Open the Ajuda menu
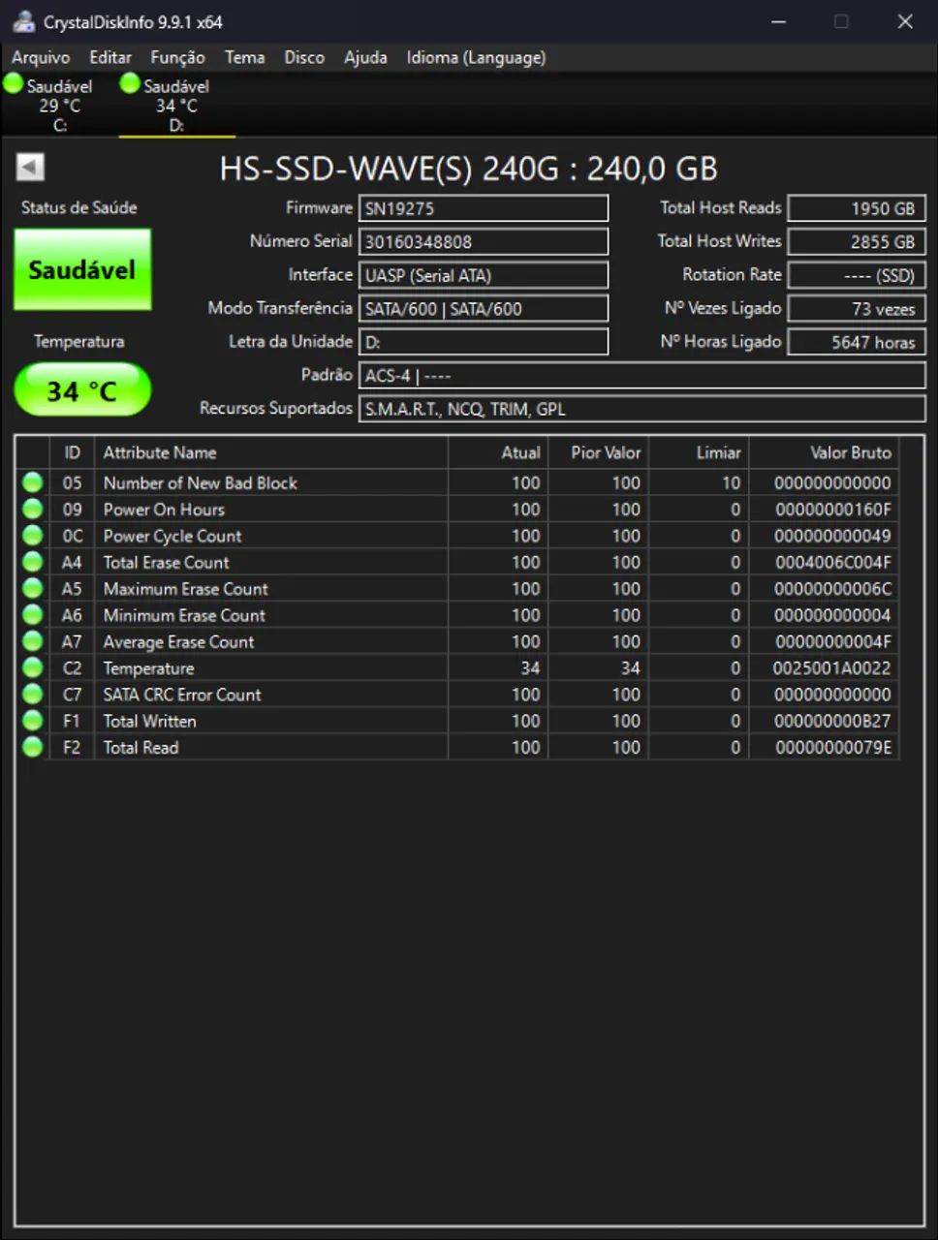The height and width of the screenshot is (1240, 938). click(365, 57)
